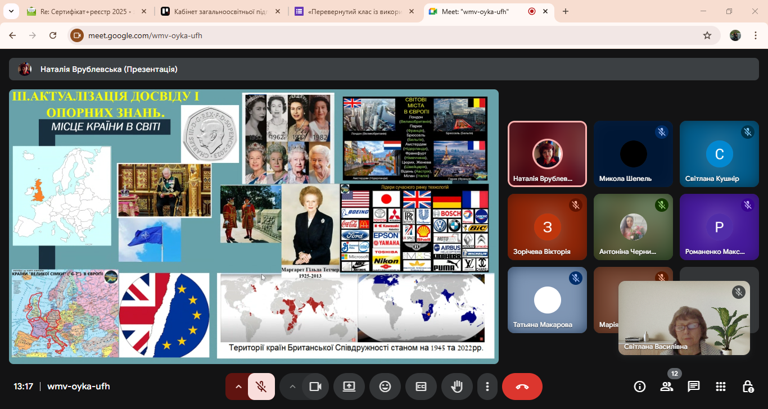
Task: Open the emoji reactions panel
Action: tap(385, 387)
